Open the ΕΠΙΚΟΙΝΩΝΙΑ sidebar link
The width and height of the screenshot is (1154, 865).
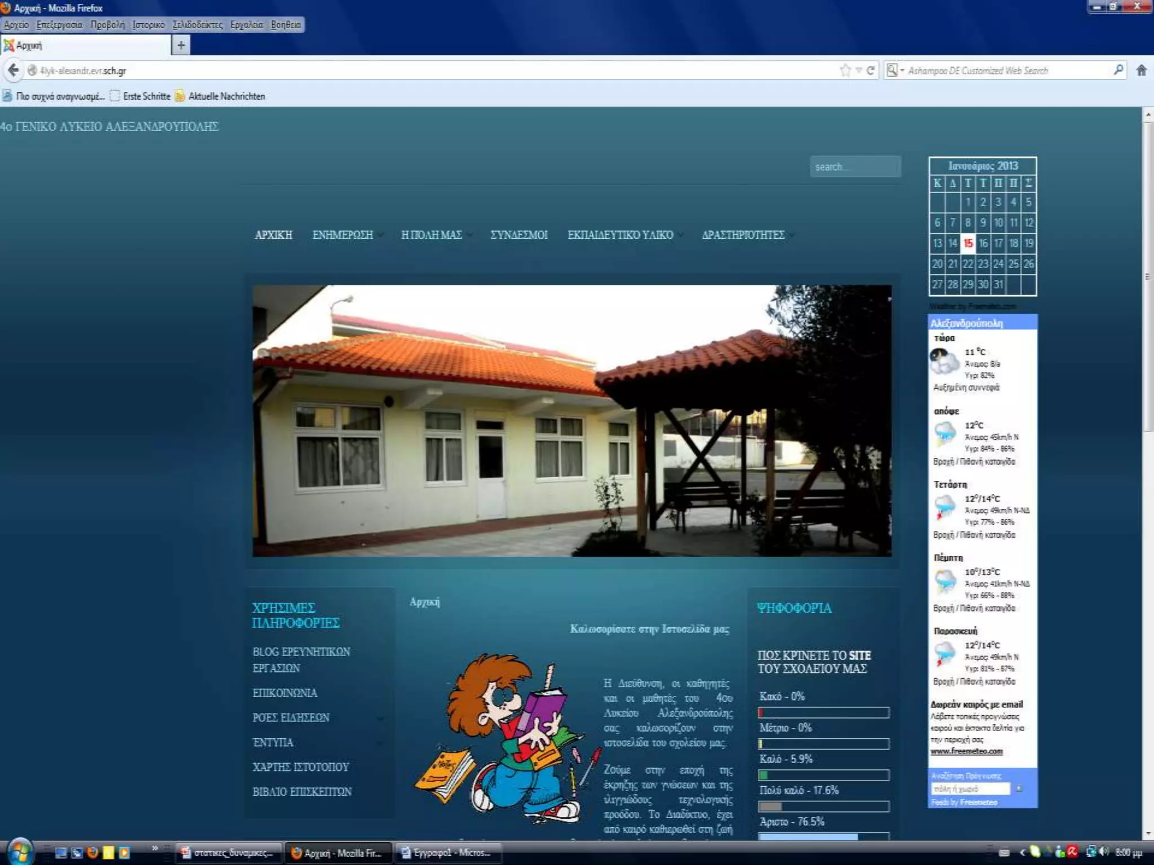point(285,693)
